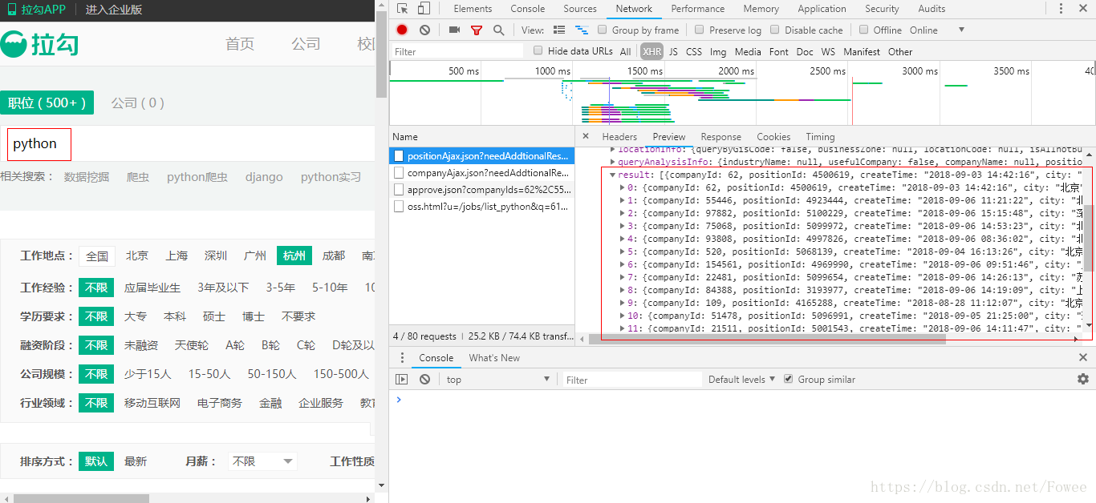
Task: Click the 职位 (500+) tab
Action: click(47, 103)
